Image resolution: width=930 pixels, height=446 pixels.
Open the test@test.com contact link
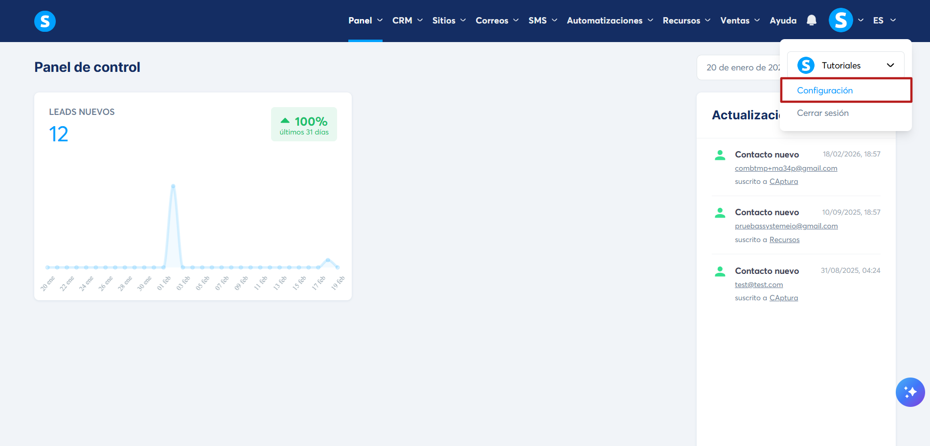click(759, 285)
